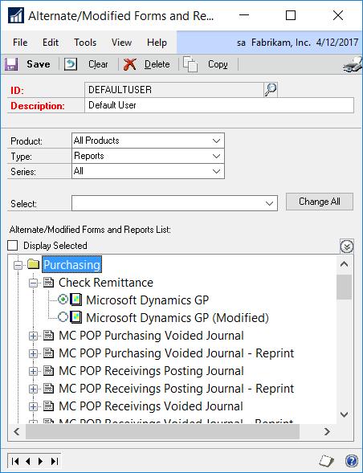
Task: Collapse the Purchasing tree node
Action: pyautogui.click(x=18, y=265)
